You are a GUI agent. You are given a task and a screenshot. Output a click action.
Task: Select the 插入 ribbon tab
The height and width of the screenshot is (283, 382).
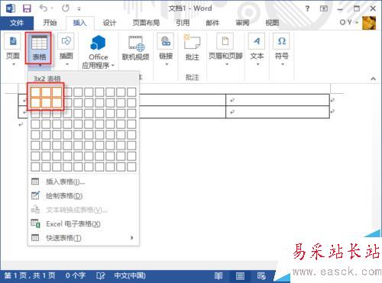(x=79, y=23)
